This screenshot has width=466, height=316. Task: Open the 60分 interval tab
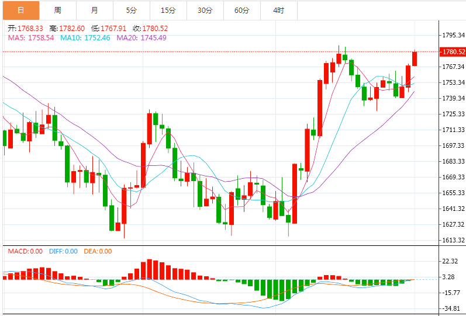coord(242,11)
